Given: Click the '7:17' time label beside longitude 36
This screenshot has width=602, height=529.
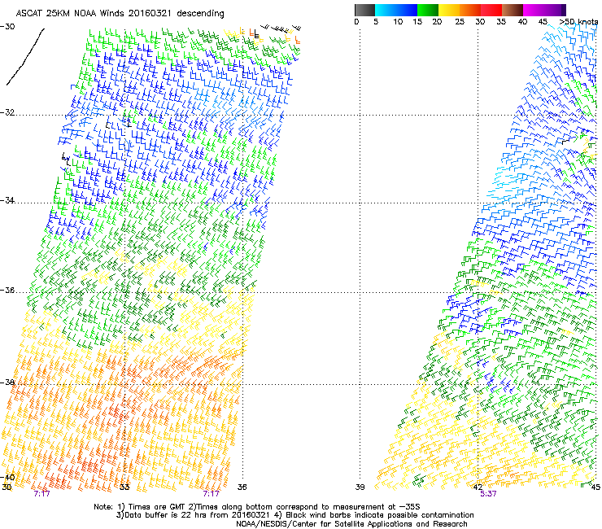Looking at the screenshot, I should [x=212, y=494].
